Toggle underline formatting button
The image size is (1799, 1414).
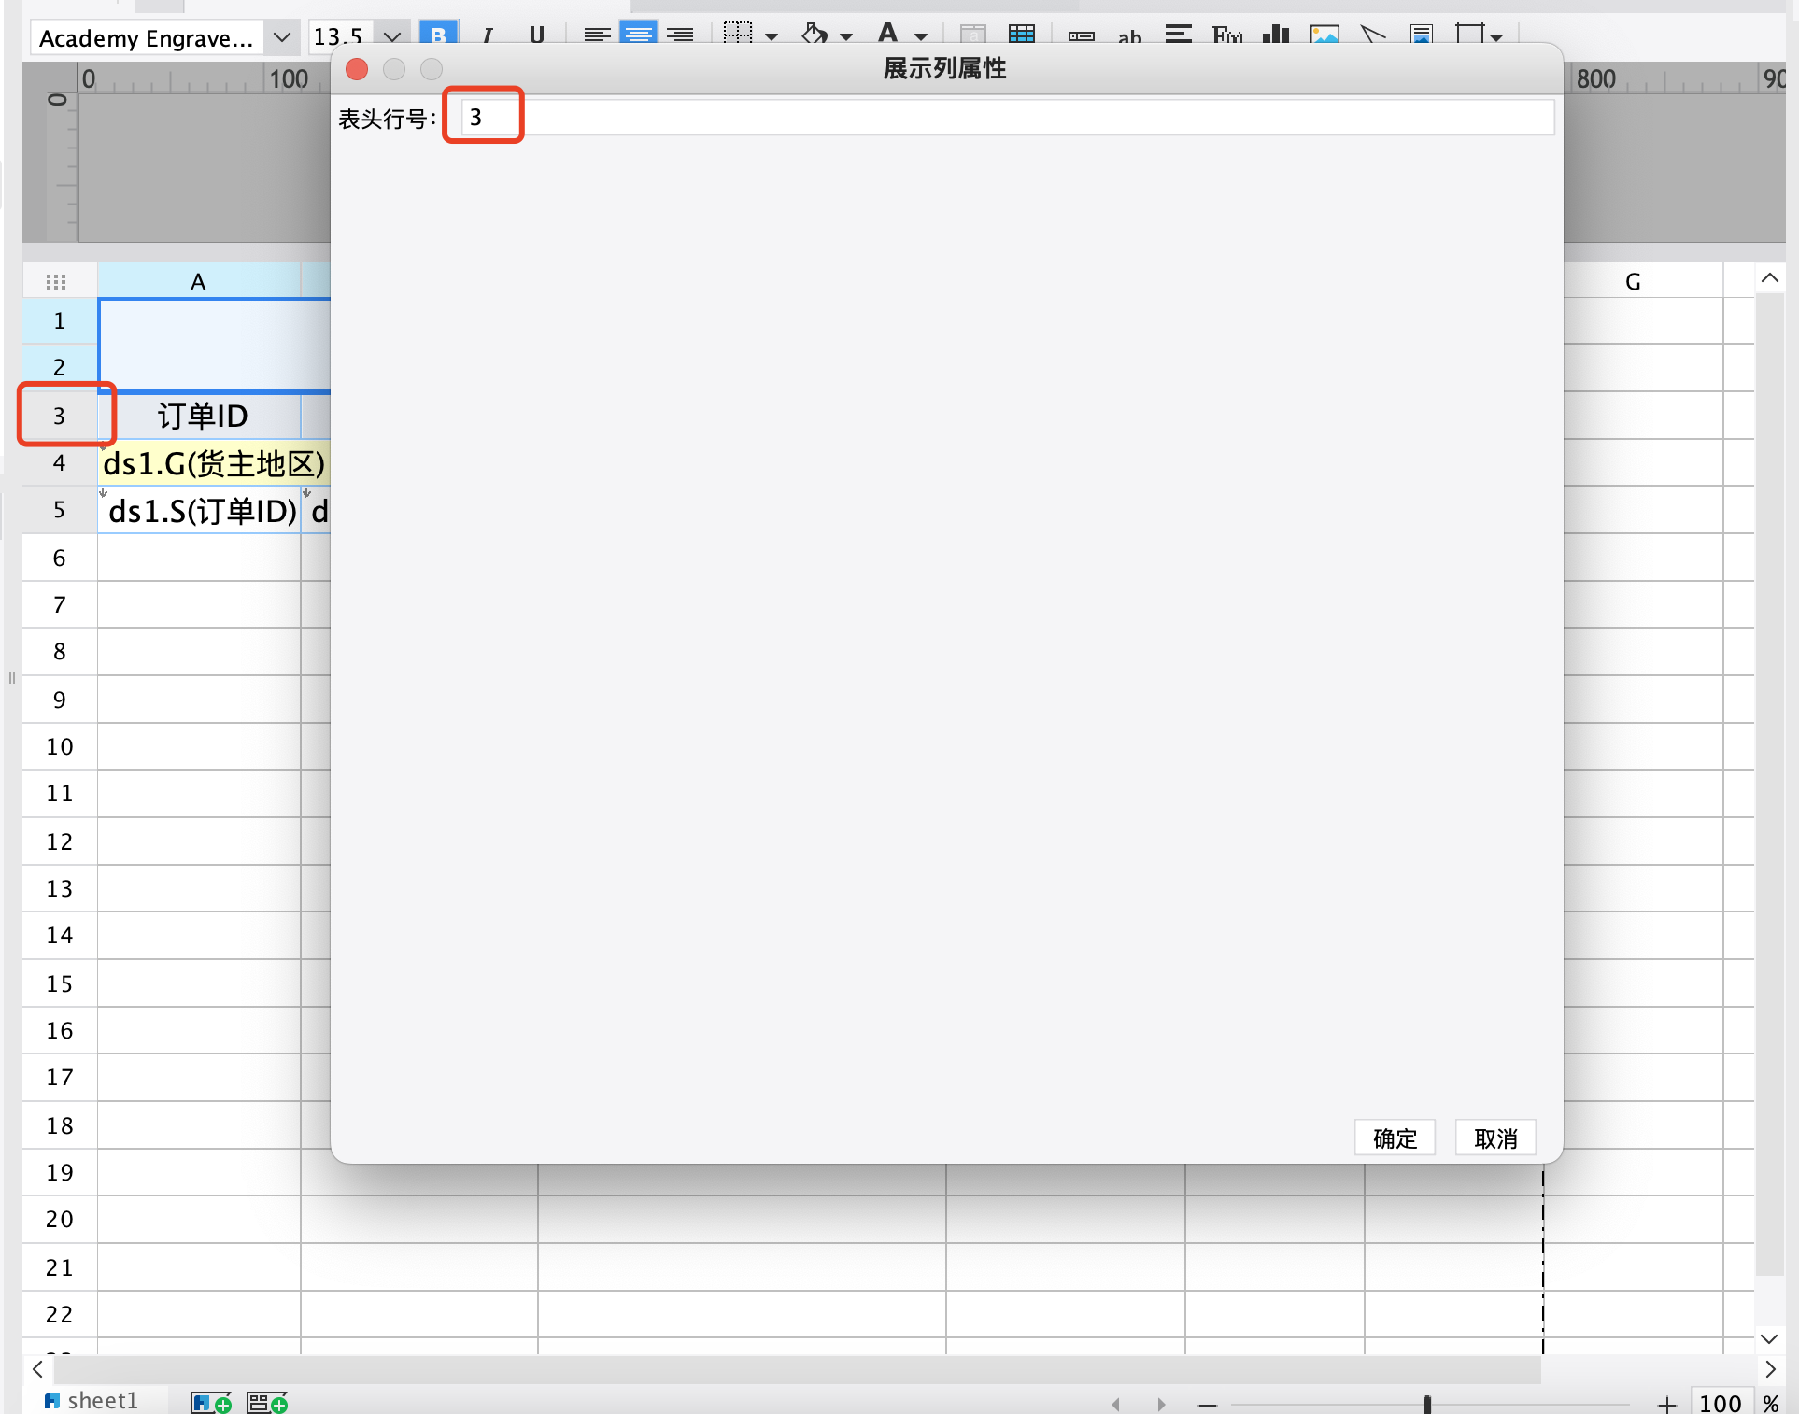point(536,35)
